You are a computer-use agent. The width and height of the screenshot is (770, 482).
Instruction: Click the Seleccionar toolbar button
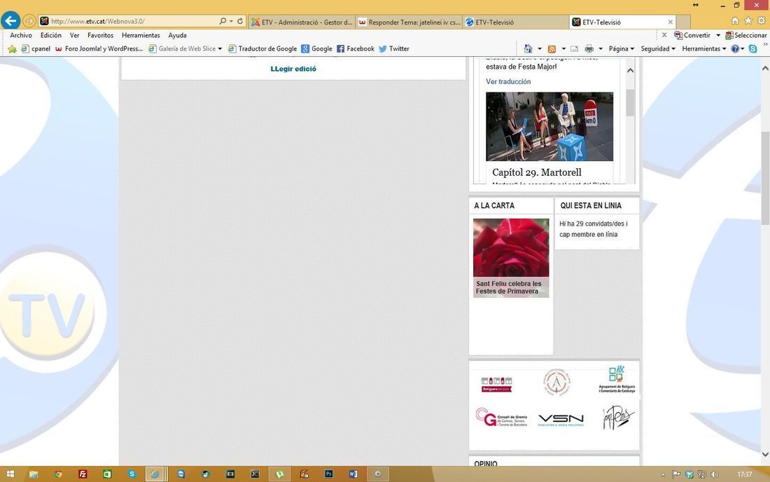pos(746,35)
